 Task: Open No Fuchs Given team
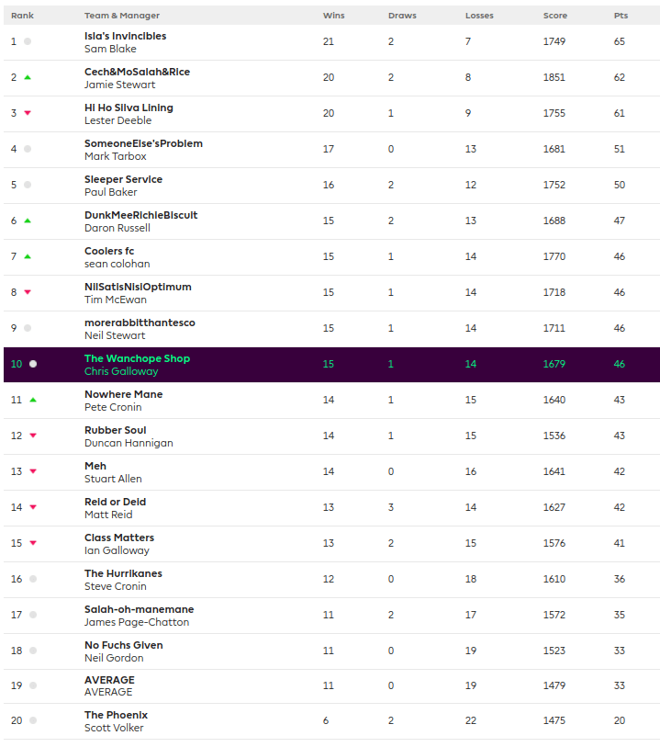[123, 645]
